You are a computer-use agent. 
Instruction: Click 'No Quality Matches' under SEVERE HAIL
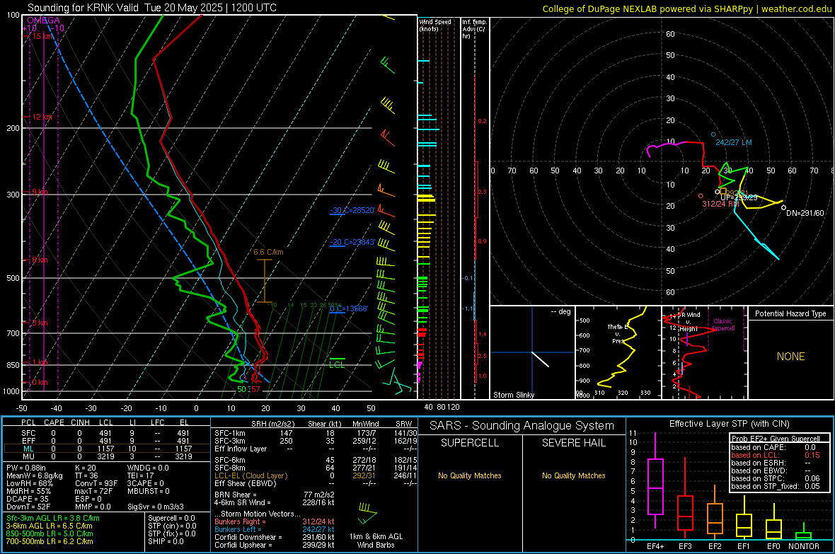tap(573, 475)
